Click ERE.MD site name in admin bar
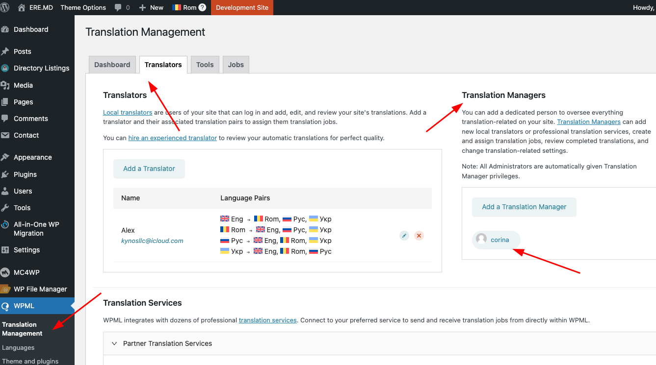This screenshot has width=656, height=365. [41, 7]
